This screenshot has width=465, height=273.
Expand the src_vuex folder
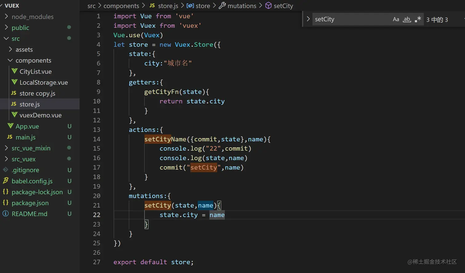pyautogui.click(x=6, y=159)
